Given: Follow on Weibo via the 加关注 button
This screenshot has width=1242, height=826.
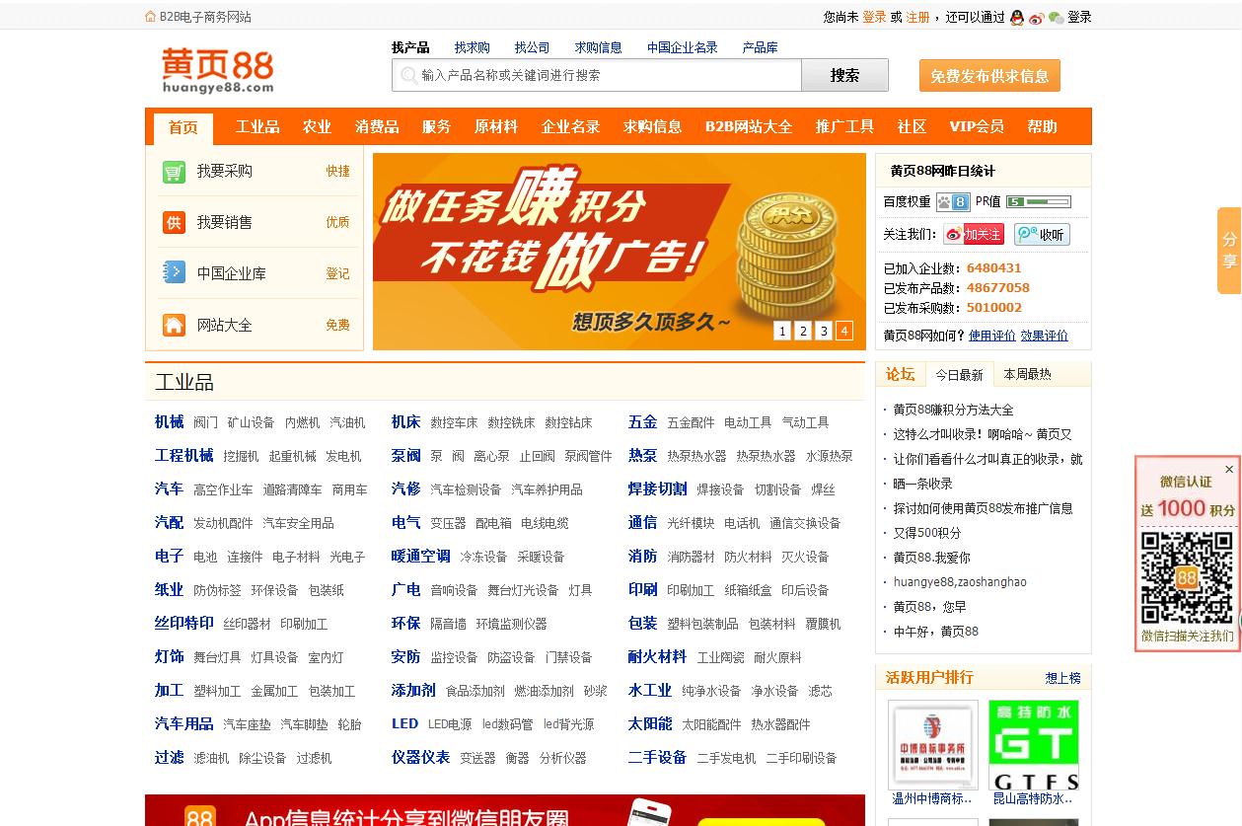Looking at the screenshot, I should (974, 234).
